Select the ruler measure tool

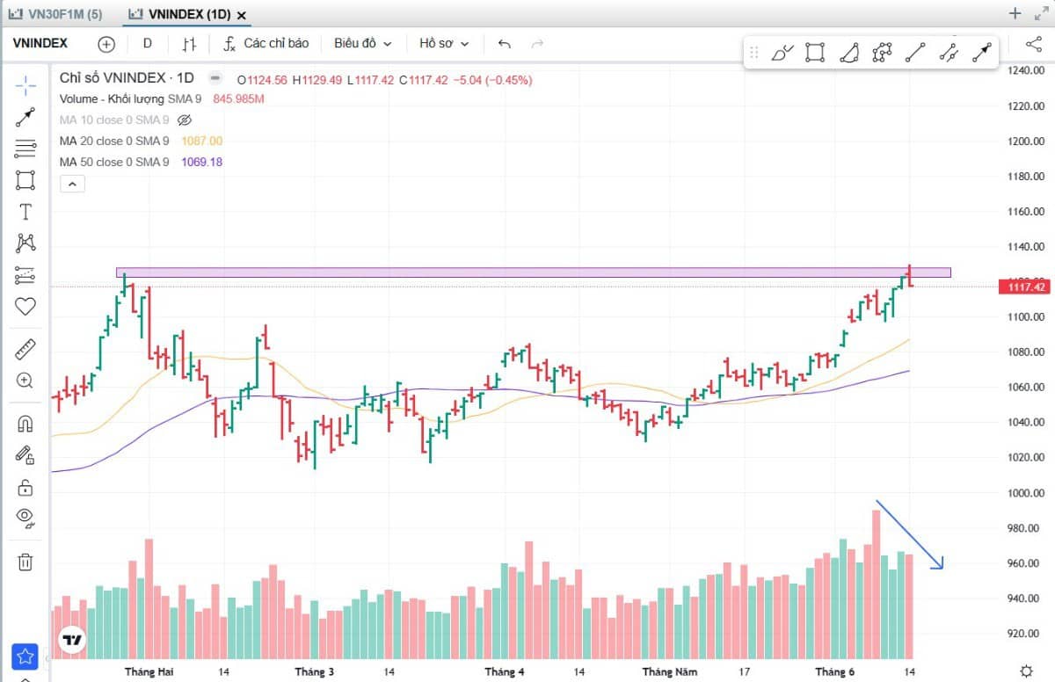(25, 351)
